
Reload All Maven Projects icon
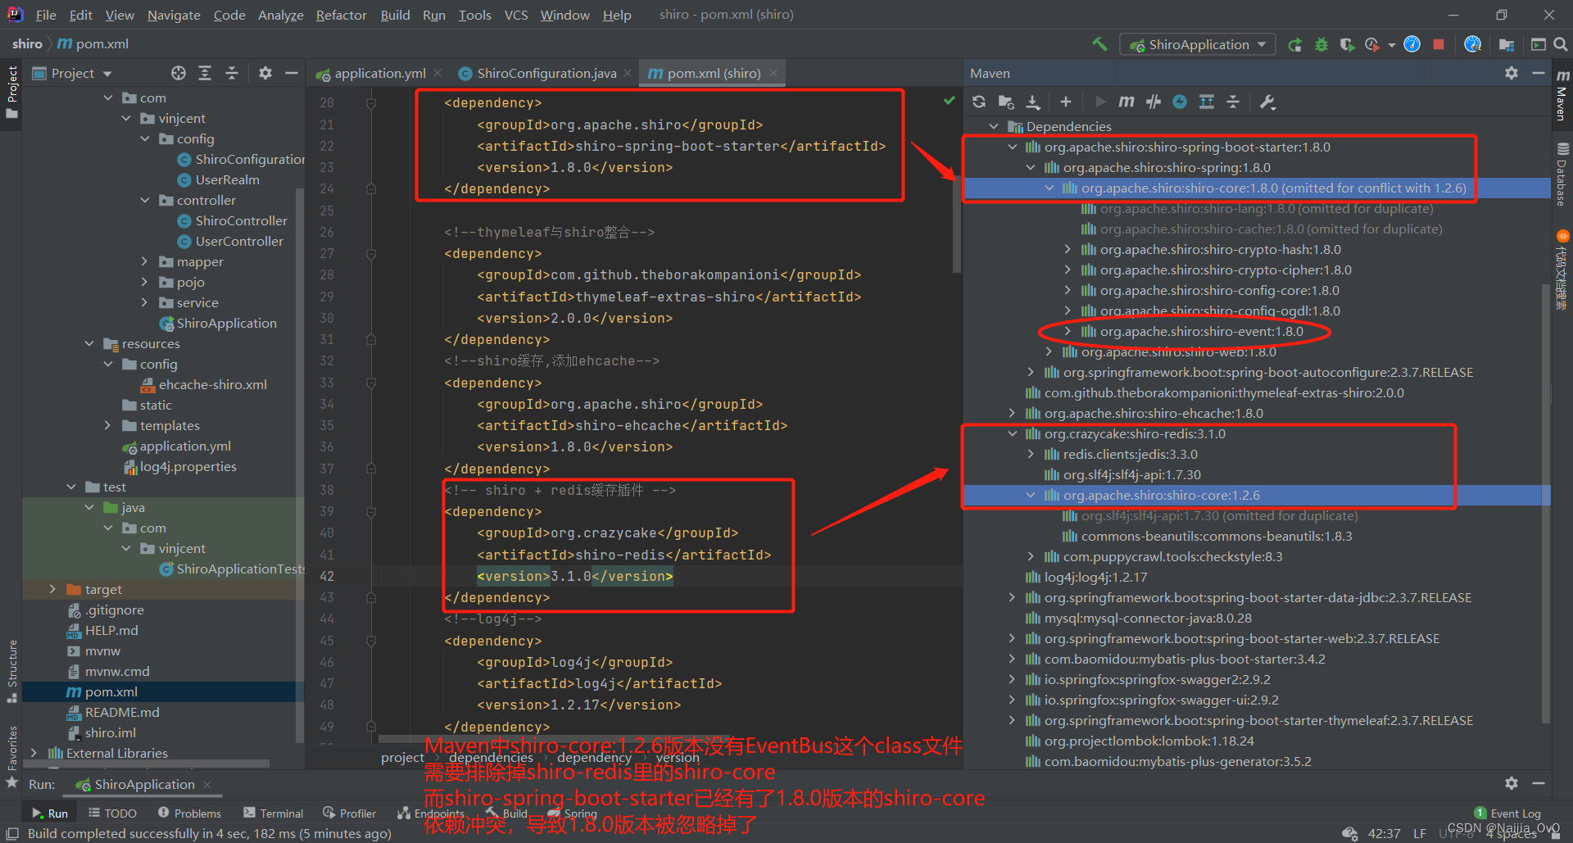(979, 102)
